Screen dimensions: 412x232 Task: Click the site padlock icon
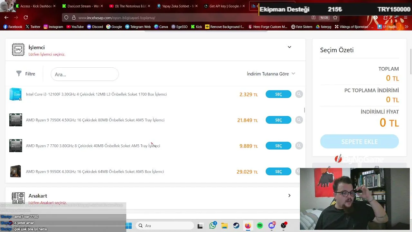(74, 18)
